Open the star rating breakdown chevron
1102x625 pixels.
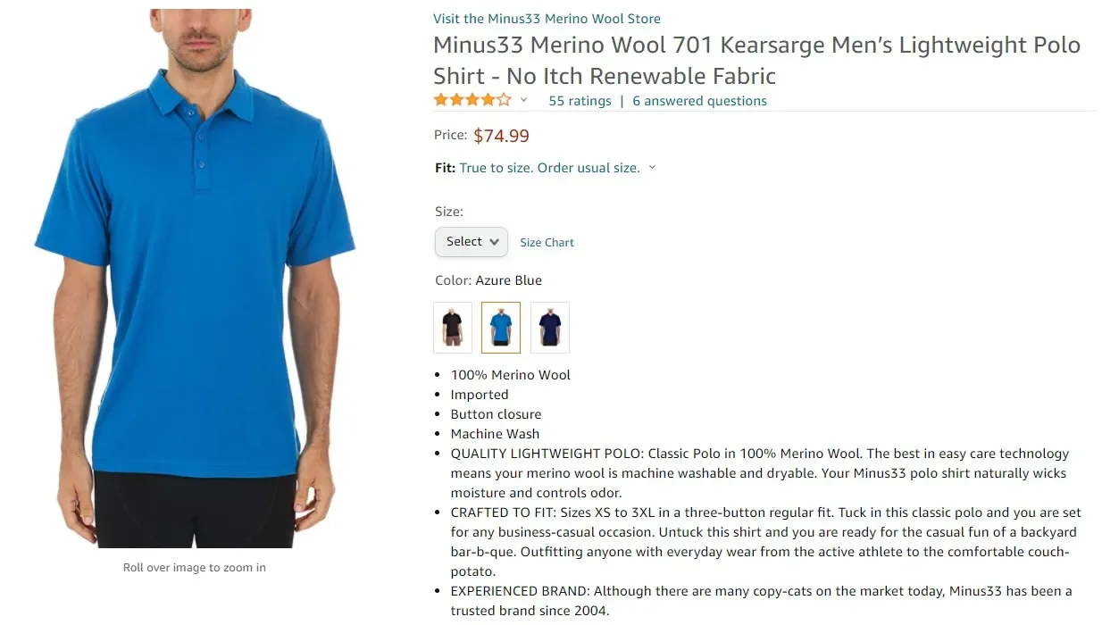point(523,100)
